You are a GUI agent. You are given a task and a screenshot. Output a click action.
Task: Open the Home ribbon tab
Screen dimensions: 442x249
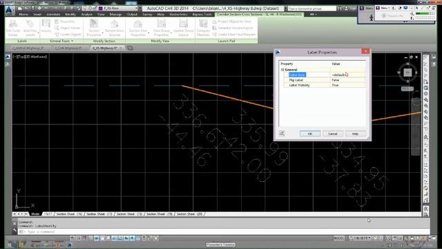tap(23, 14)
